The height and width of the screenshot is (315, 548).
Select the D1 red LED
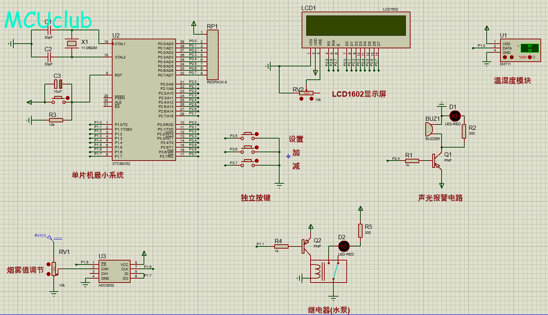[x=455, y=116]
